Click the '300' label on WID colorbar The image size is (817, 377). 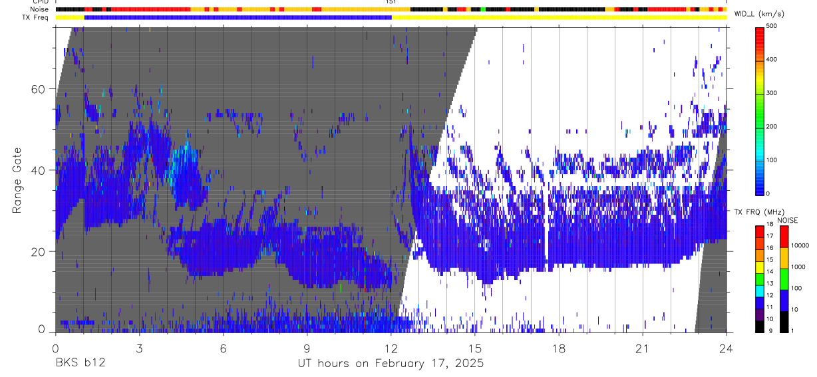coord(772,93)
